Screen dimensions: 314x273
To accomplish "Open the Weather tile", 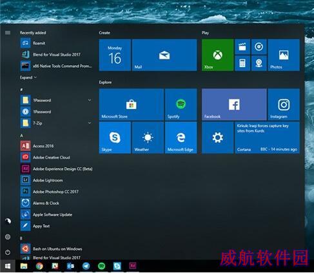I will coord(148,137).
